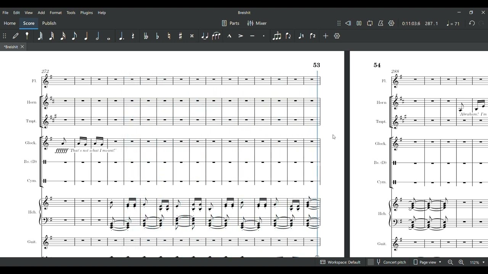Viewport: 488px width, 274px height.
Task: Add tenuto articulation
Action: [x=252, y=36]
